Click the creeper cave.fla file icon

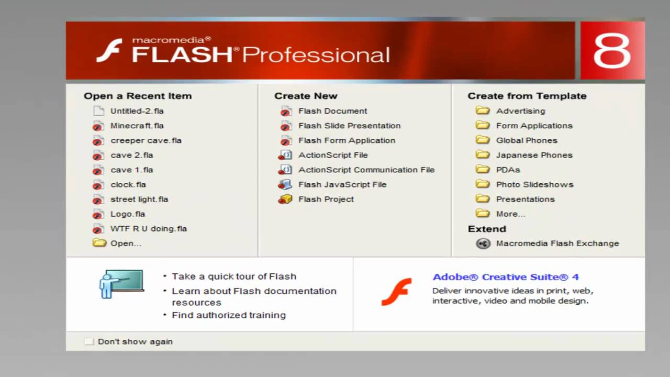pos(99,140)
